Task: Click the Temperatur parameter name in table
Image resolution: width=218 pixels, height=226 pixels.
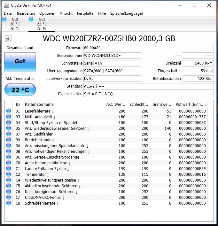Action: 35,175
